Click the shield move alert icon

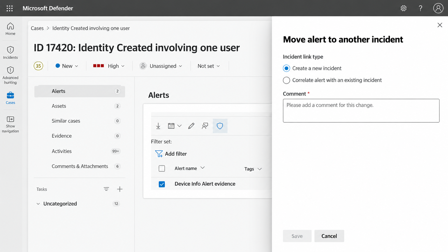tap(220, 126)
